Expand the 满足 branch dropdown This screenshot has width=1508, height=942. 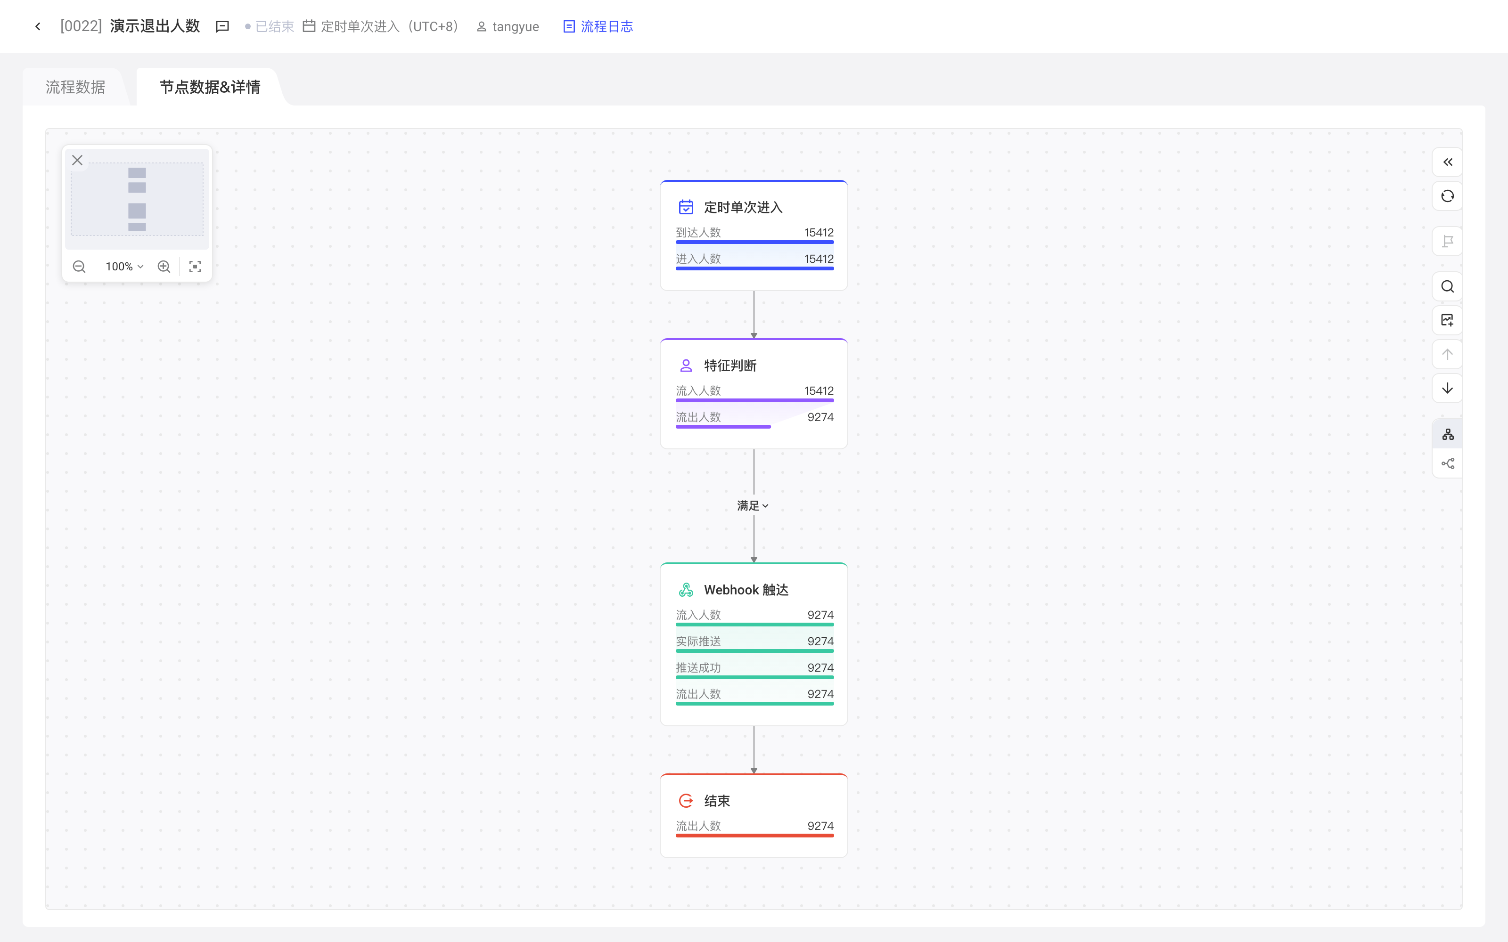754,506
